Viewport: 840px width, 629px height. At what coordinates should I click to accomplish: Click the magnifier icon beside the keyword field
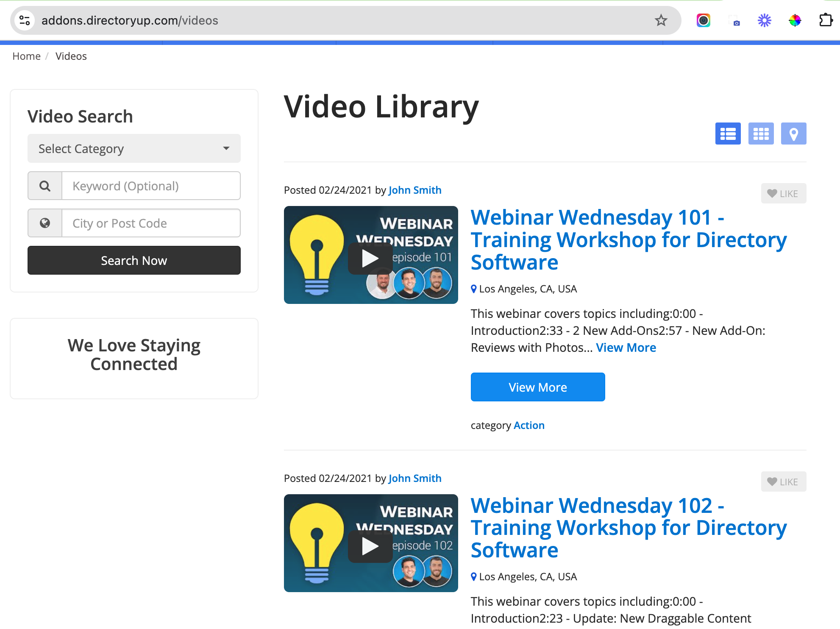click(45, 186)
